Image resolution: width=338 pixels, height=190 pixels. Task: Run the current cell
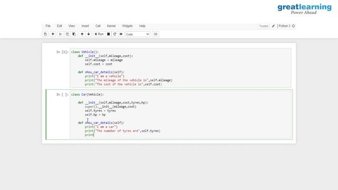pyautogui.click(x=99, y=34)
